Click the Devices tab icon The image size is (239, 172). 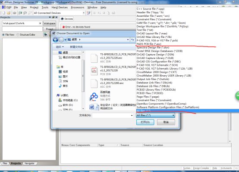tap(62, 19)
